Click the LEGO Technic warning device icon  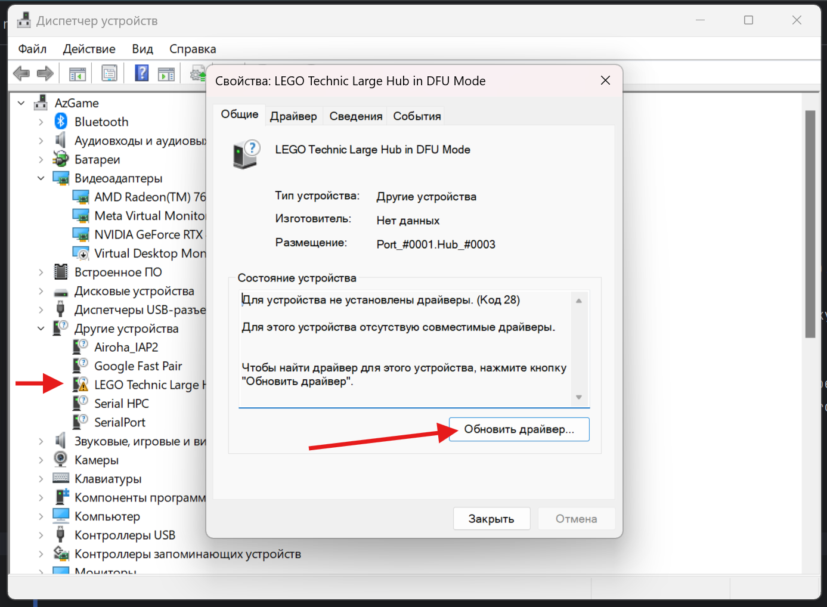tap(80, 385)
